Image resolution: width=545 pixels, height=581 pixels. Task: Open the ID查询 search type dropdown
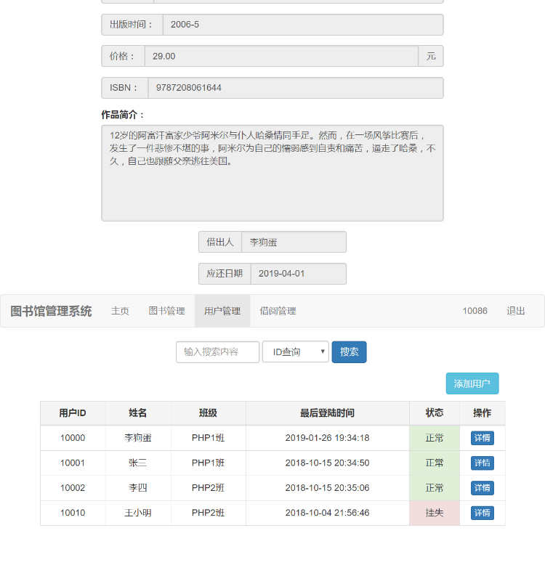296,352
